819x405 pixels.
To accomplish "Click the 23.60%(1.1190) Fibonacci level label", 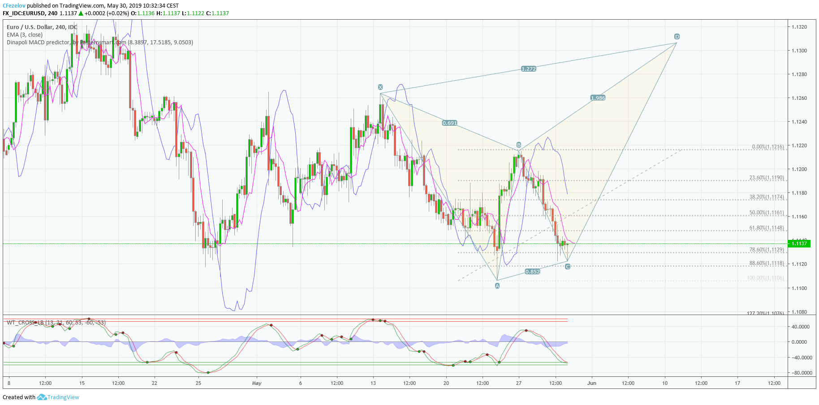I will (x=767, y=178).
